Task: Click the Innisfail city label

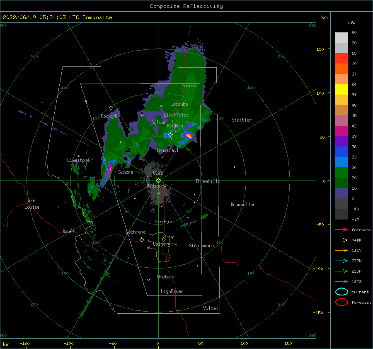Action: pos(167,150)
